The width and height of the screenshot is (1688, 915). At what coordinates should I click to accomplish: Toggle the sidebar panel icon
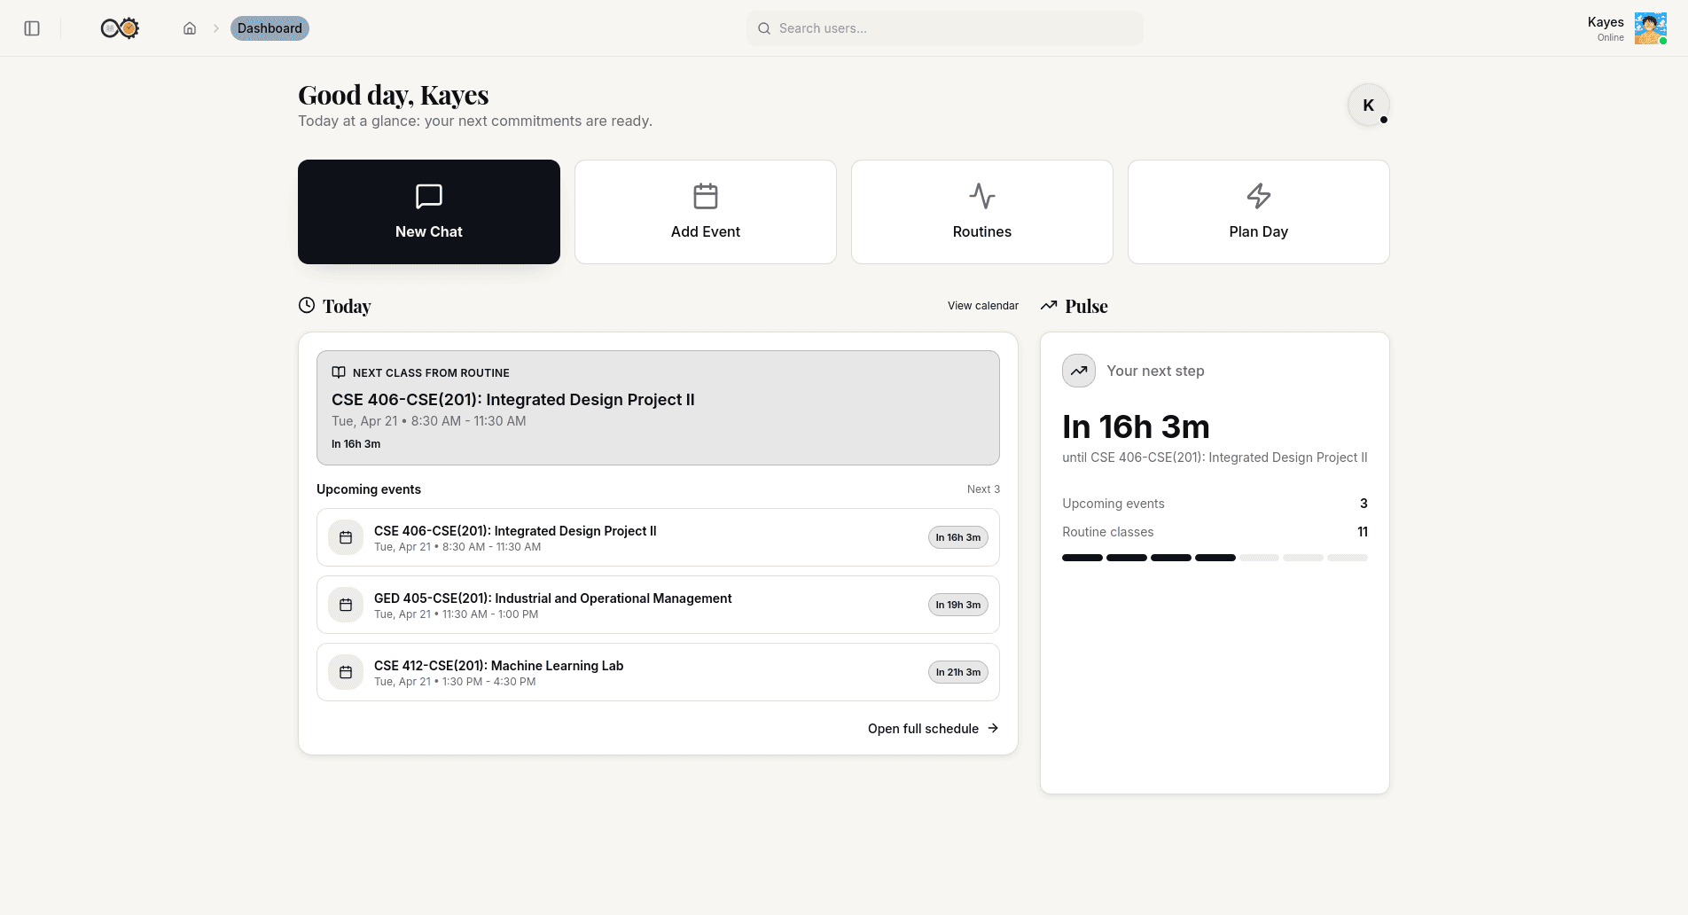coord(32,28)
